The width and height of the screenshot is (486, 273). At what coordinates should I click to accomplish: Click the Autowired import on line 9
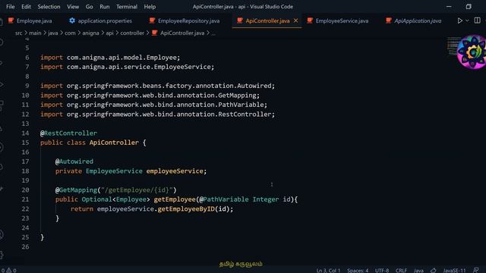tap(157, 86)
